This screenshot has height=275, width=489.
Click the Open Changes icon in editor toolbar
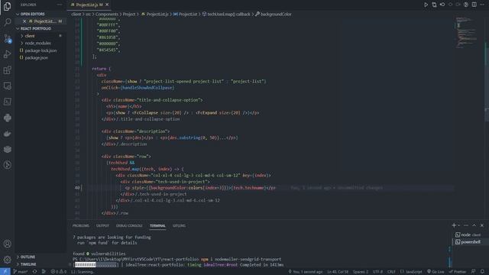pos(434,5)
